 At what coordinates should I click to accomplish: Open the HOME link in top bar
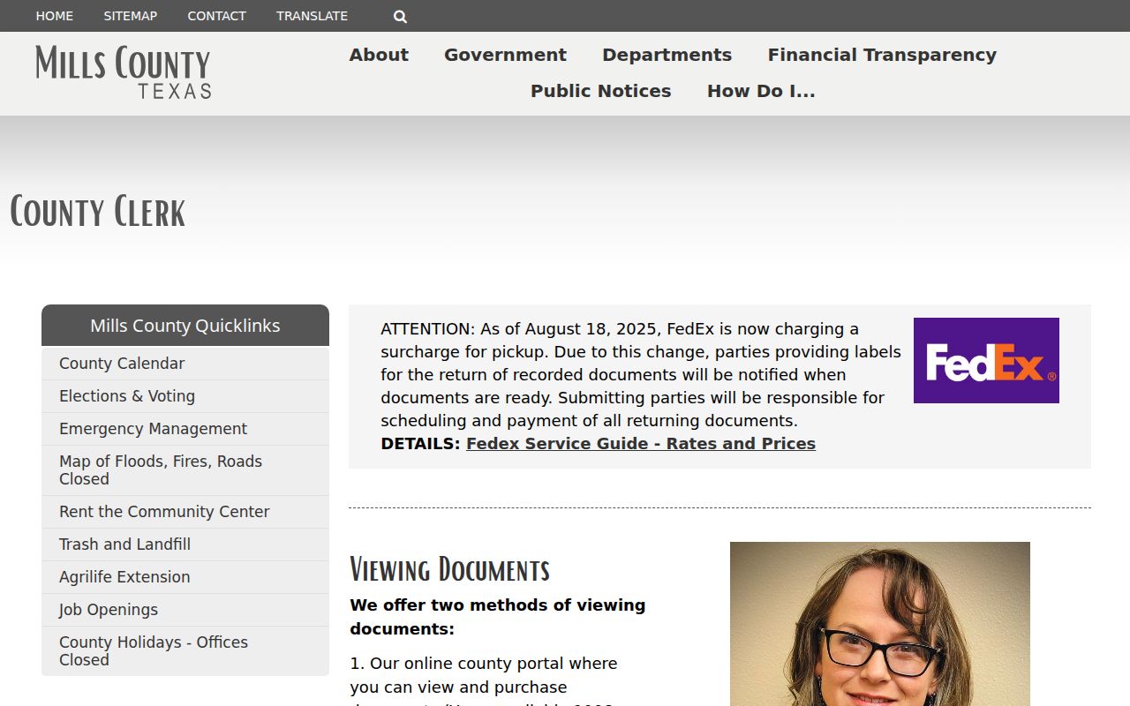(55, 16)
